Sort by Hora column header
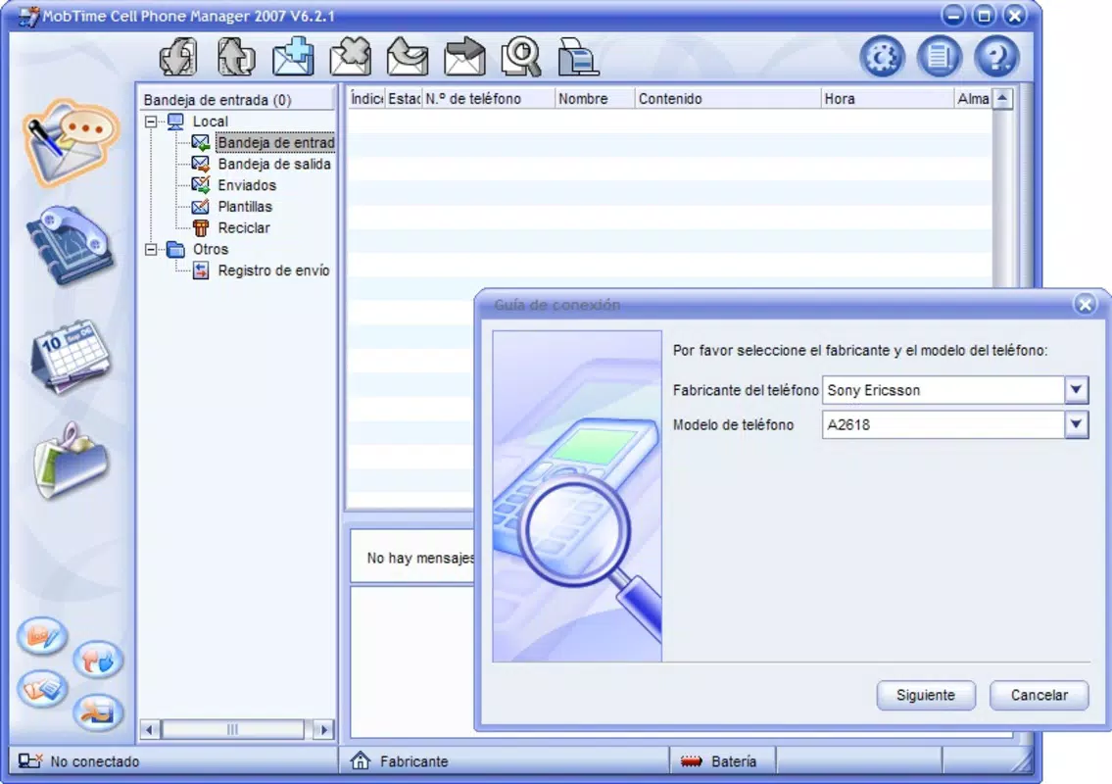This screenshot has width=1112, height=784. coord(888,99)
